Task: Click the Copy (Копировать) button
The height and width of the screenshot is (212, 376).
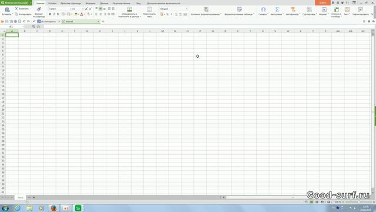Action: [x=23, y=14]
